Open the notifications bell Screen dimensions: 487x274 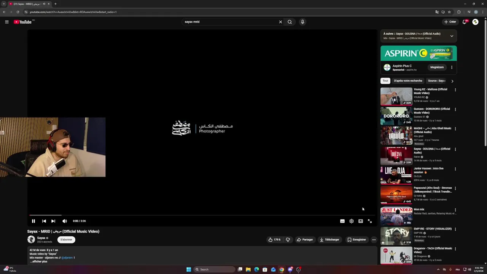click(464, 22)
